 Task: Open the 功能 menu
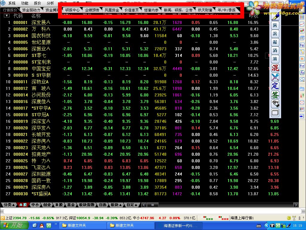point(25,3)
